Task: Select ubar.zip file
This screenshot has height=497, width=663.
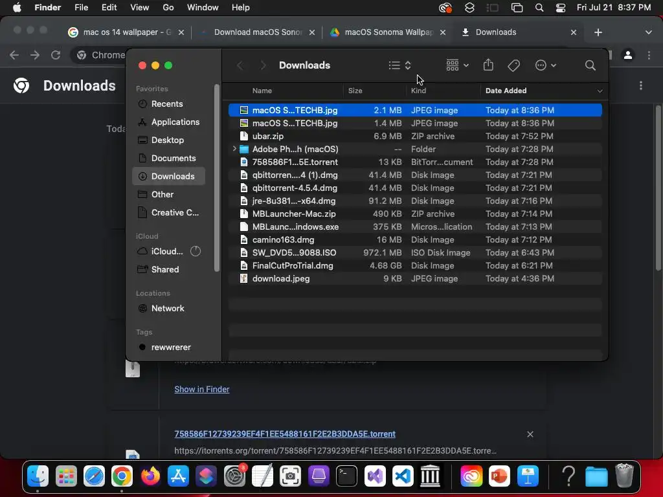Action: click(415, 136)
